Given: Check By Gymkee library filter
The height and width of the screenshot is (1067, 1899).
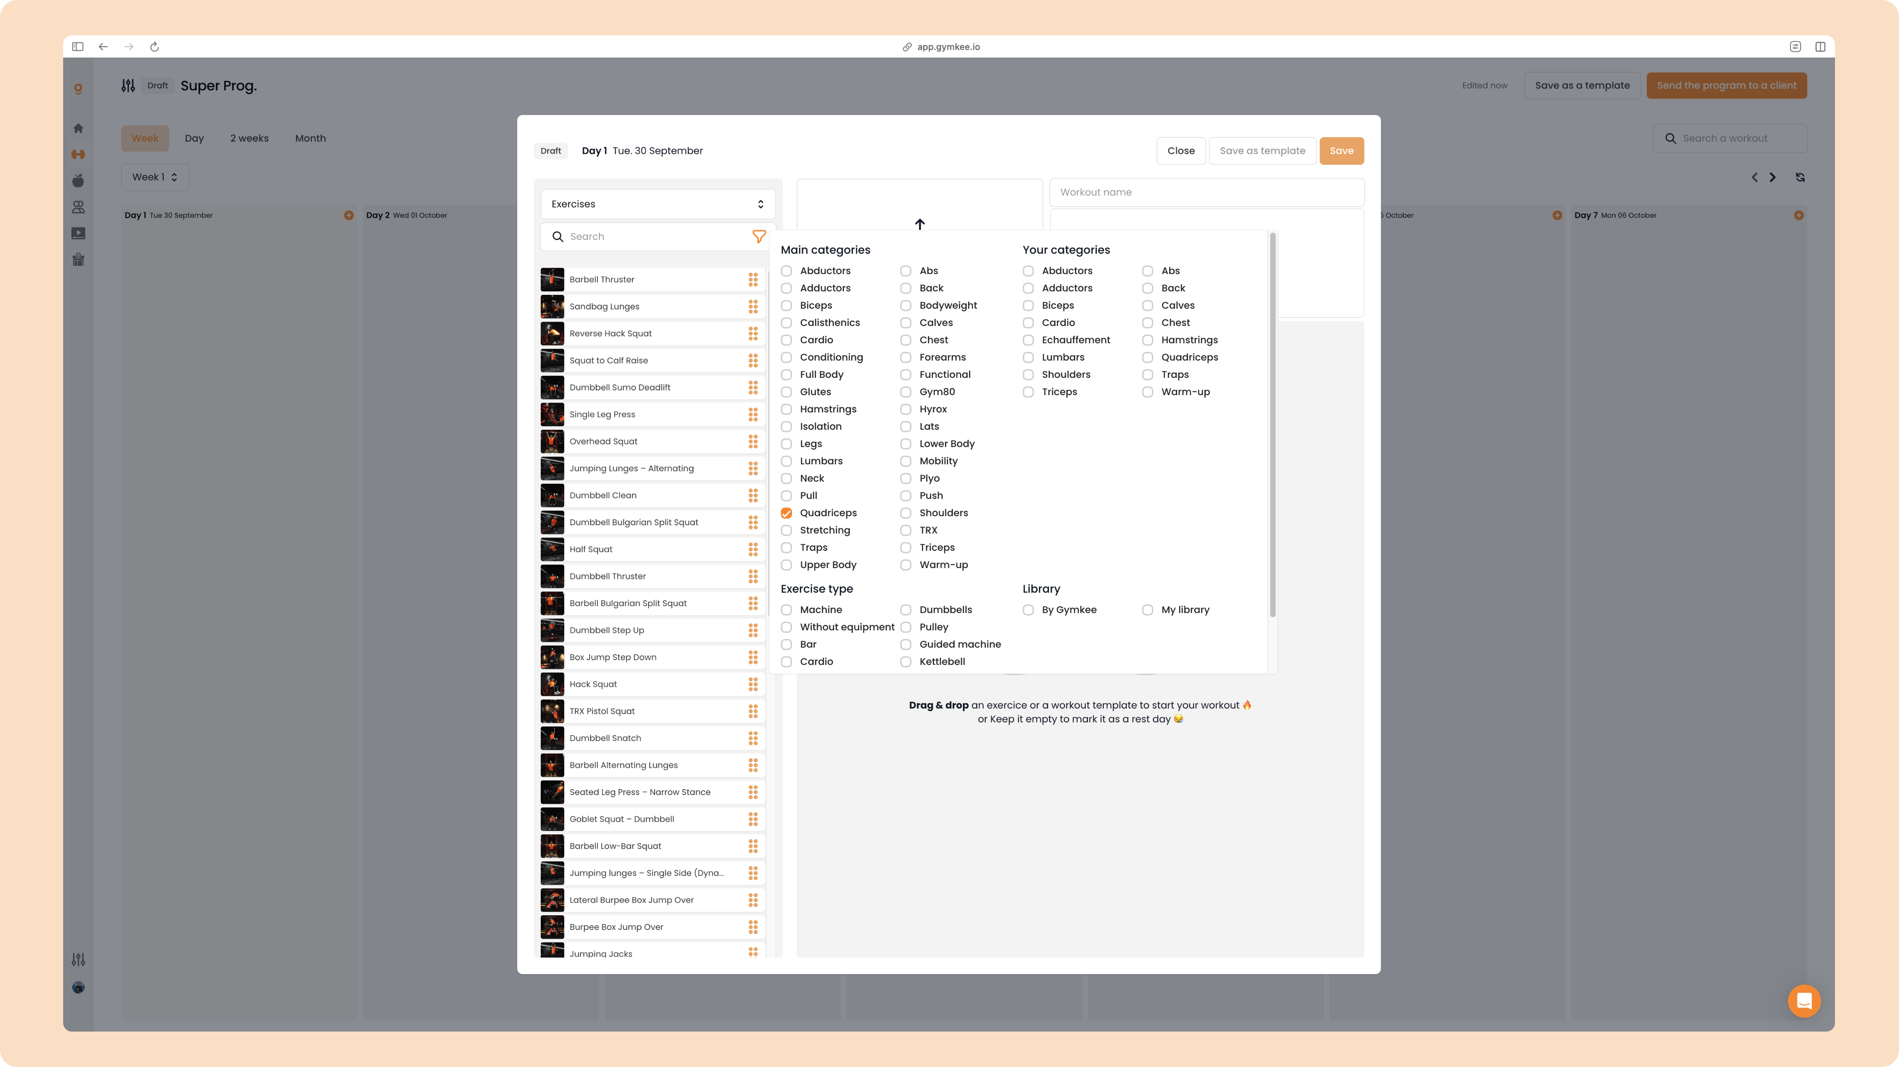Looking at the screenshot, I should (1028, 610).
